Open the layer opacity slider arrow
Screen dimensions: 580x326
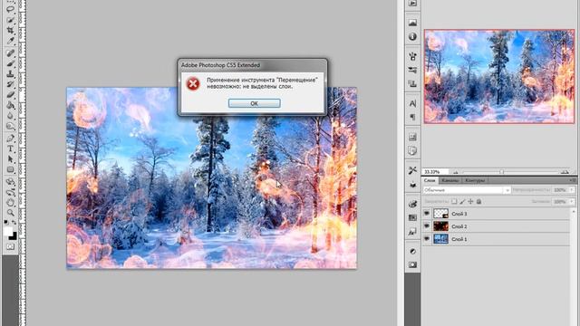[572, 190]
